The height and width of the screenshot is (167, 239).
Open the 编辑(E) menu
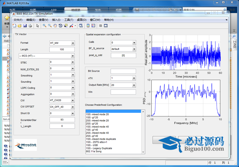(x=31, y=20)
